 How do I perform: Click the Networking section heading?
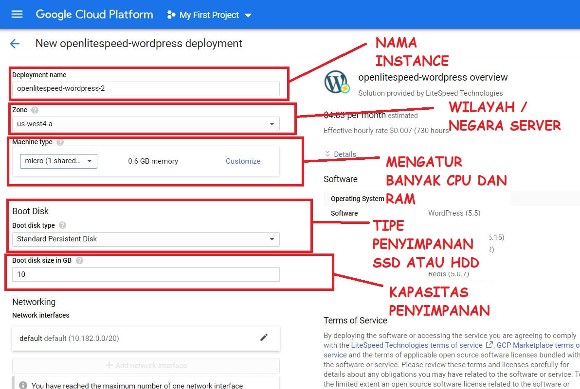(x=34, y=302)
